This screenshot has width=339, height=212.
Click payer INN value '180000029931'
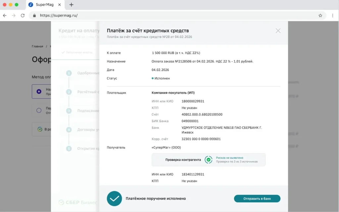[x=193, y=101]
